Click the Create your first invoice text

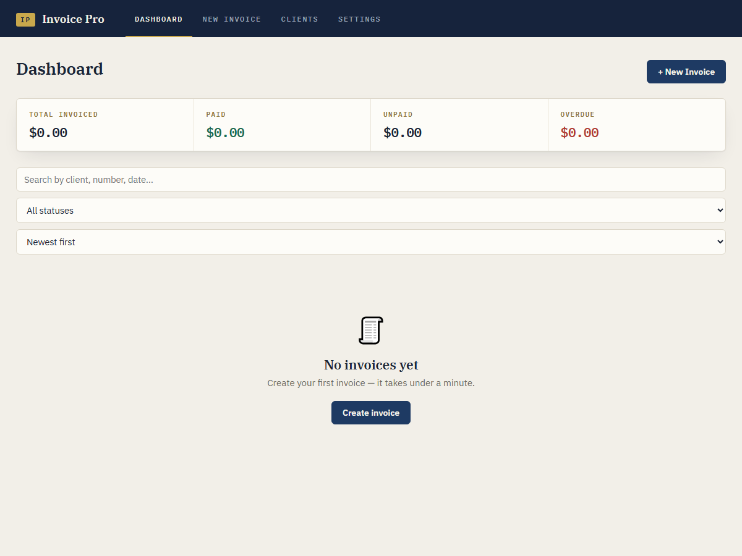pos(371,383)
